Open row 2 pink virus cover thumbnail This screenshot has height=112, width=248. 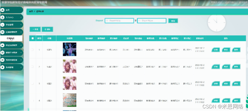coord(69,66)
